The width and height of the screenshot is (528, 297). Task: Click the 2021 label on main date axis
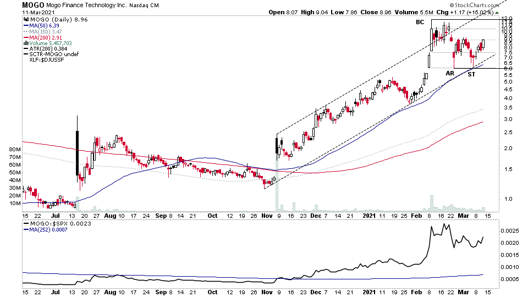click(x=370, y=216)
